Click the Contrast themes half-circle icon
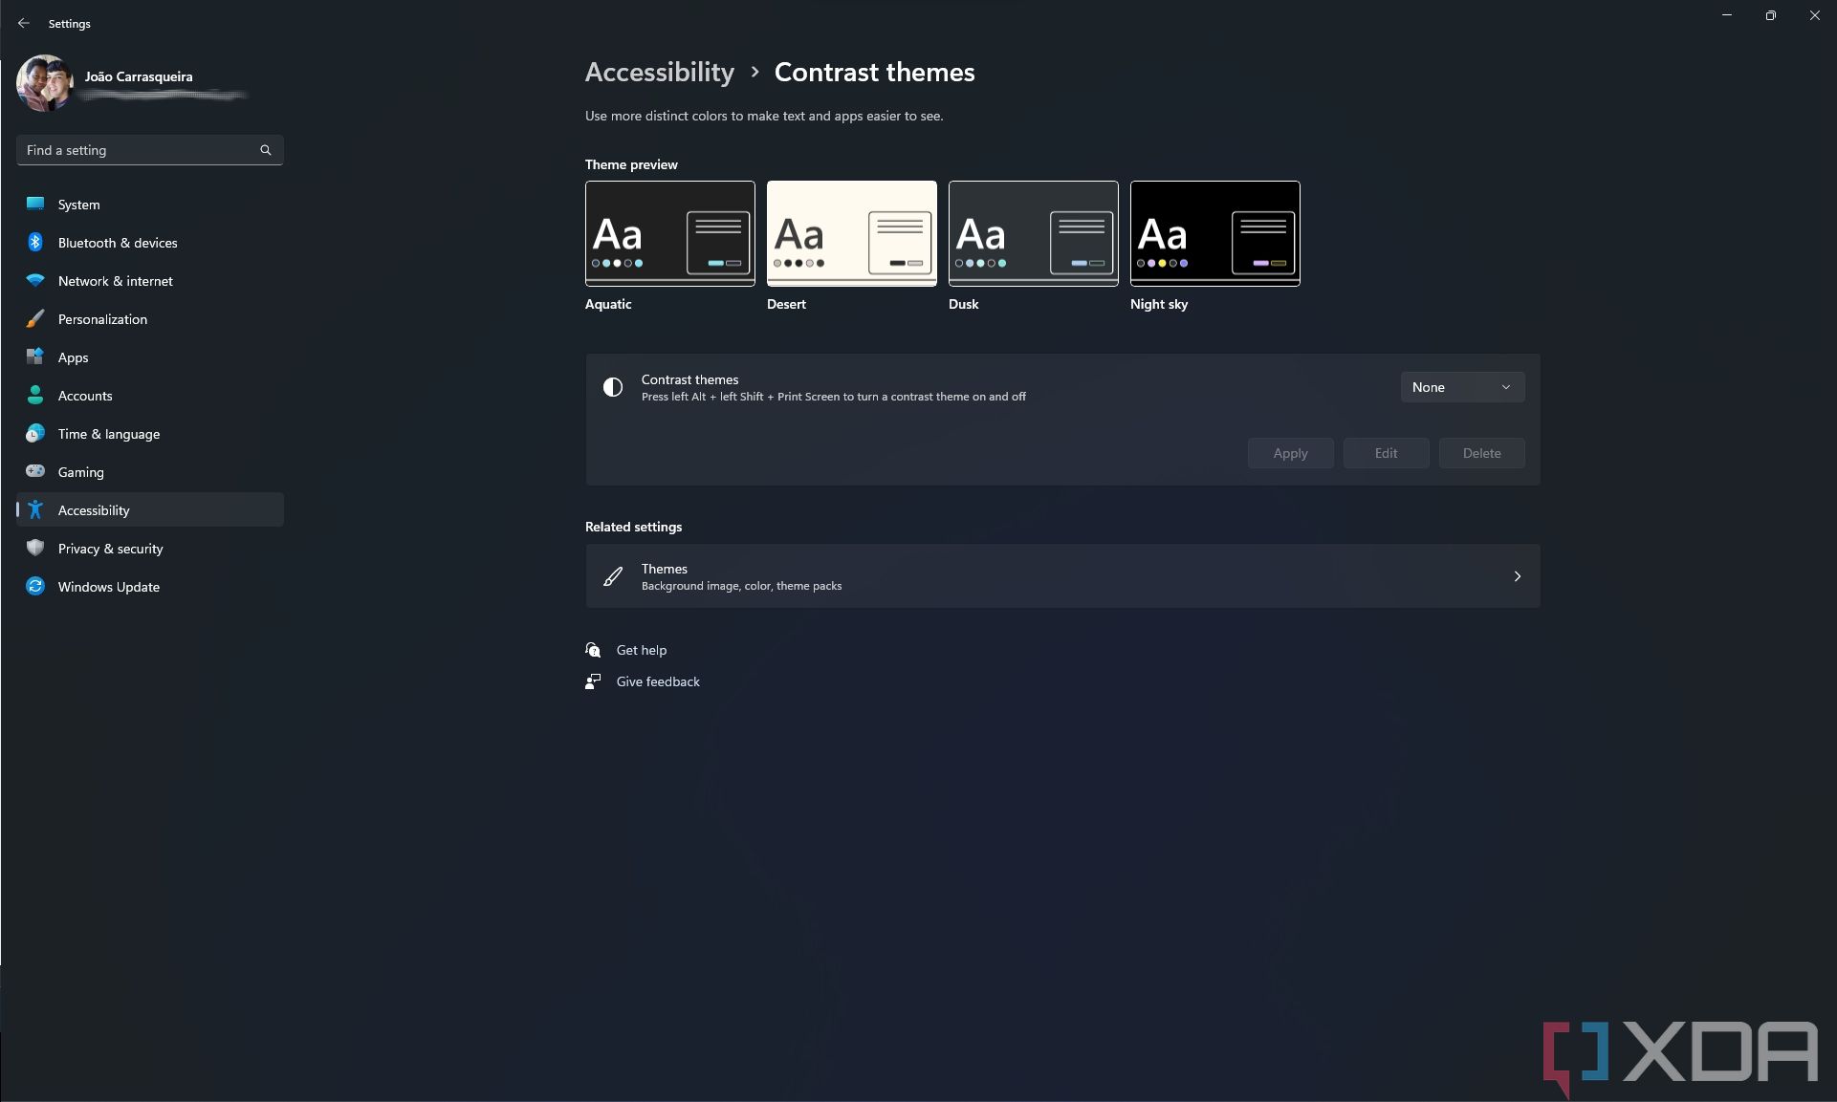Screen dimensions: 1837x1102 (613, 387)
